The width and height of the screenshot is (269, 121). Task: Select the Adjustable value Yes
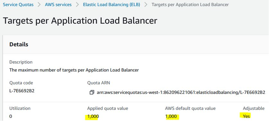pyautogui.click(x=247, y=116)
